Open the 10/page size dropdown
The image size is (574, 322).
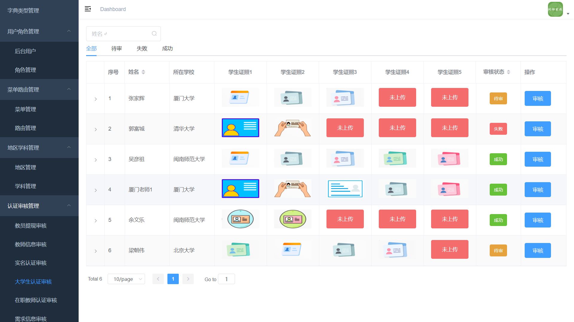click(x=126, y=279)
